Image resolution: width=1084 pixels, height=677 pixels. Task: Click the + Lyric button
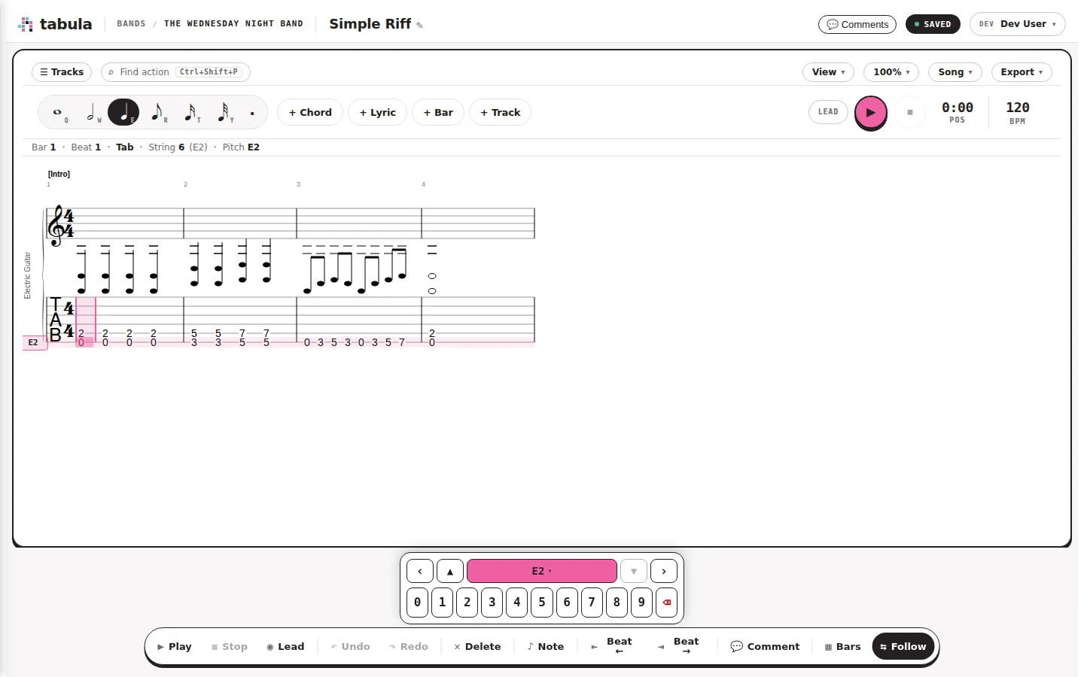[377, 113]
